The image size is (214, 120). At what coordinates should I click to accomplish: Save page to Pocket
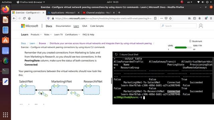pyautogui.click(x=166, y=18)
